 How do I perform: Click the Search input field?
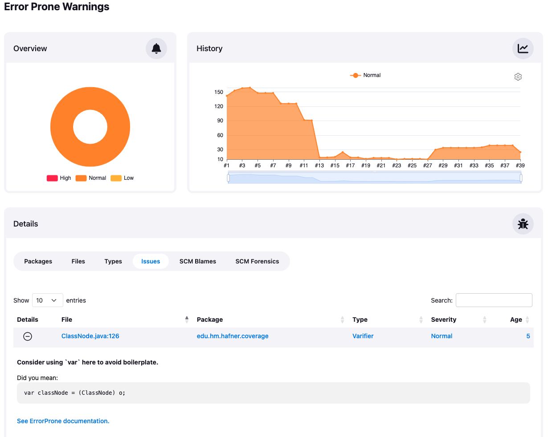[x=494, y=300]
